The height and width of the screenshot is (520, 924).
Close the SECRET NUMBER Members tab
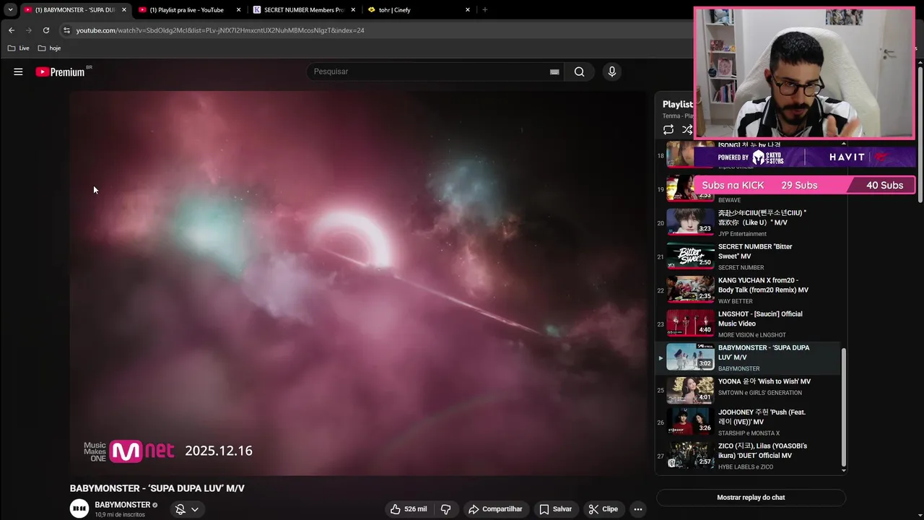pos(353,10)
